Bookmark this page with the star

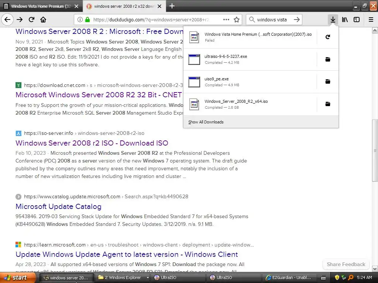pyautogui.click(x=237, y=20)
